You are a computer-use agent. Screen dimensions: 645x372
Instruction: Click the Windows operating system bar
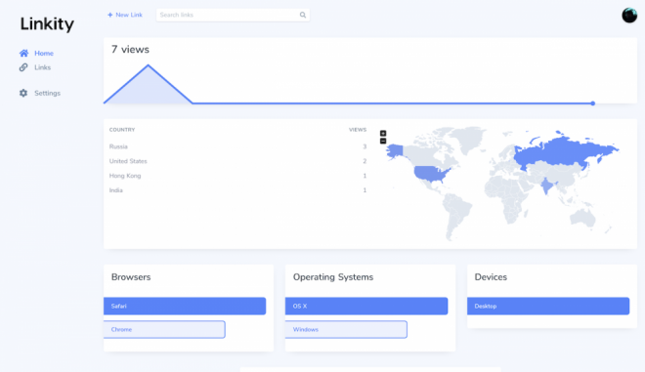pos(346,330)
